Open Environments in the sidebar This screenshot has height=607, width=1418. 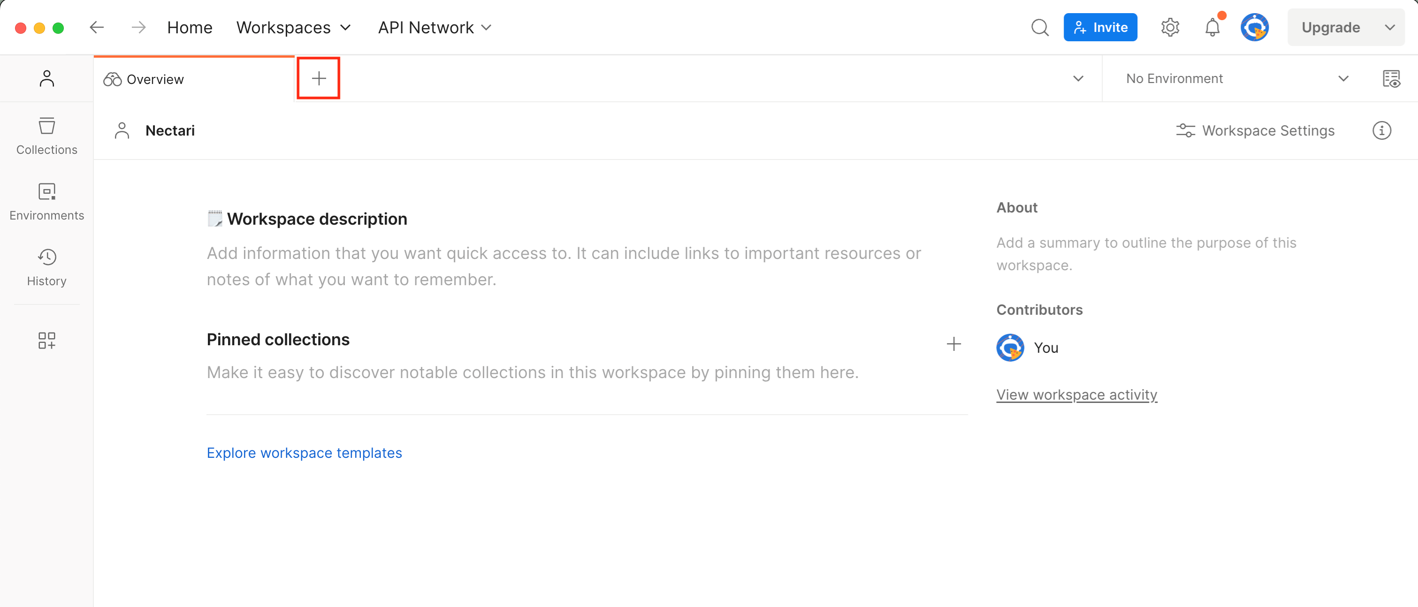[47, 201]
